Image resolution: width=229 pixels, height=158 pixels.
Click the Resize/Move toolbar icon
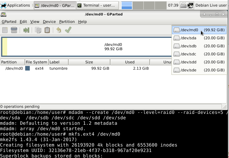click(26, 30)
